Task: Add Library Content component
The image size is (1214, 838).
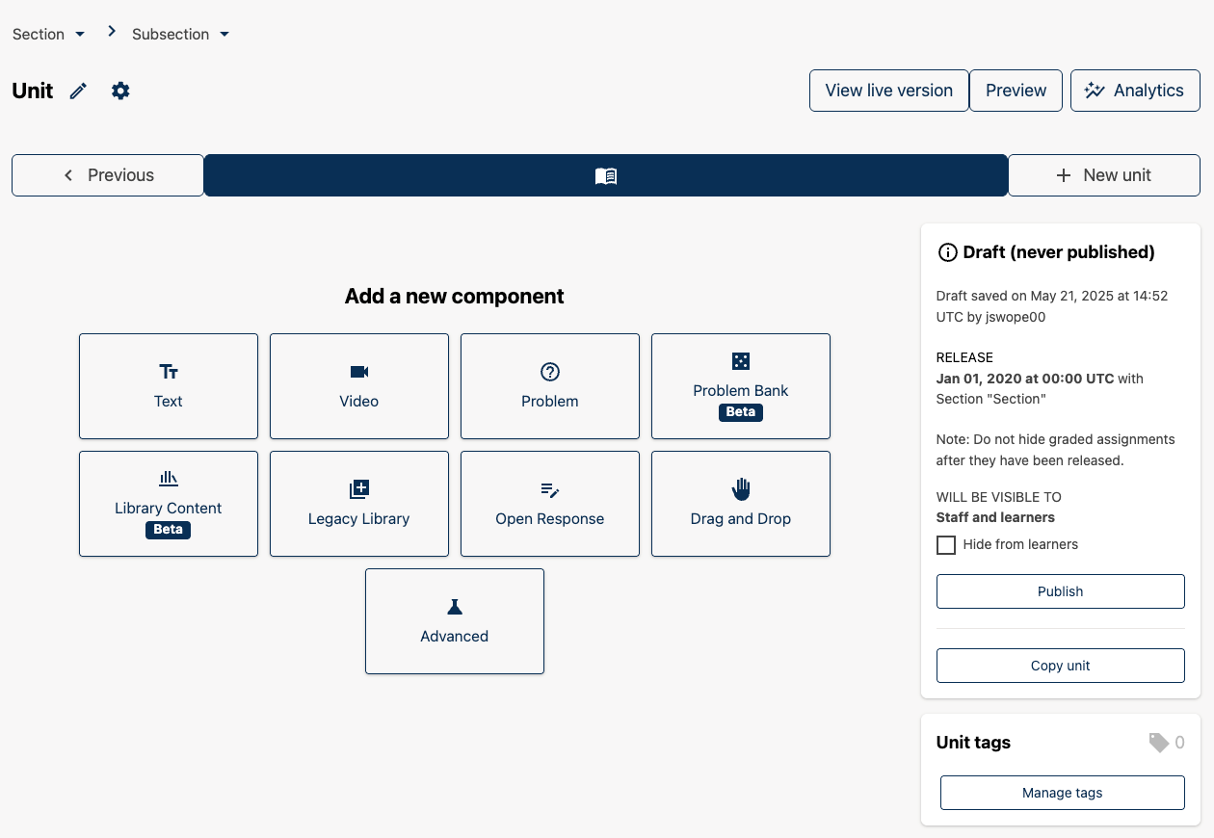Action: coord(169,504)
